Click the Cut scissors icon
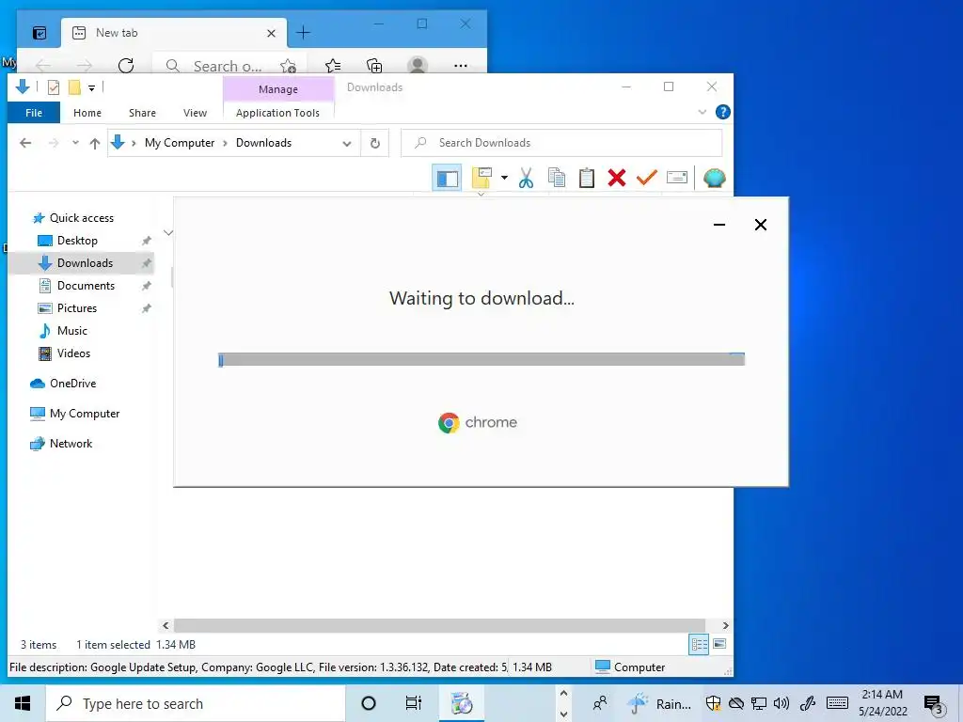Screen dimensions: 963x722 (x=526, y=178)
